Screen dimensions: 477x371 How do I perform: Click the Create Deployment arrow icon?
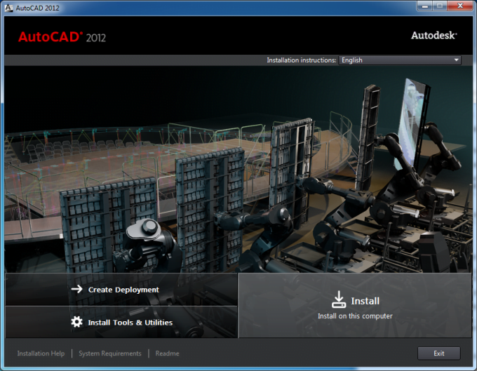point(76,289)
